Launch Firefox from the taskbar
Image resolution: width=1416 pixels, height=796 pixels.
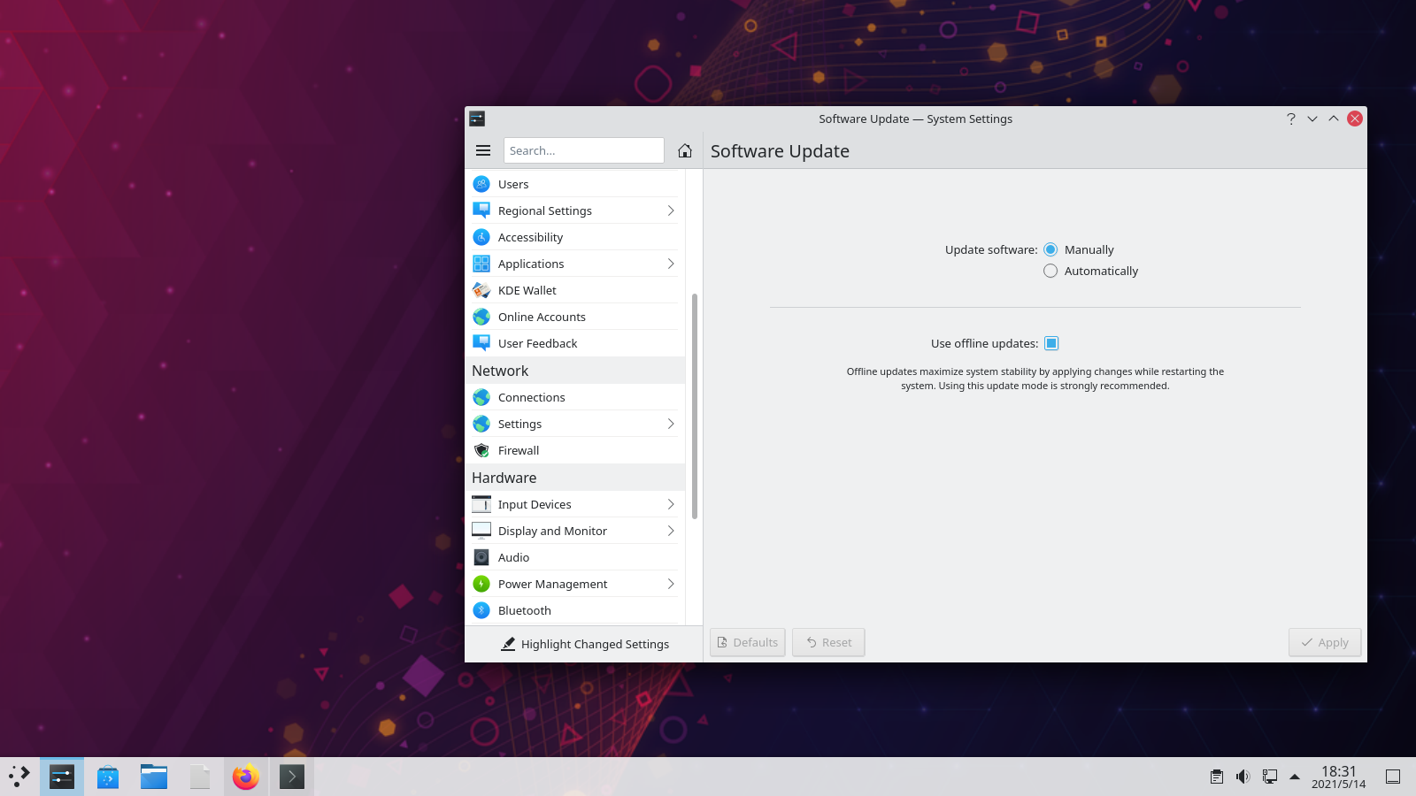tap(245, 776)
